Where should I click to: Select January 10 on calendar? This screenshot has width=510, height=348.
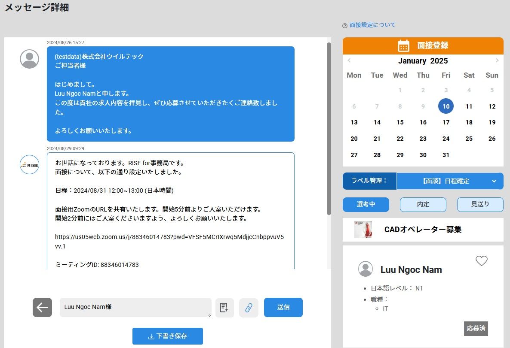(x=446, y=106)
